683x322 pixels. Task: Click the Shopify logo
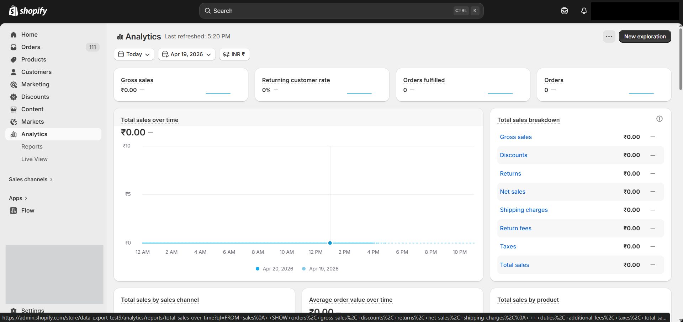(28, 11)
